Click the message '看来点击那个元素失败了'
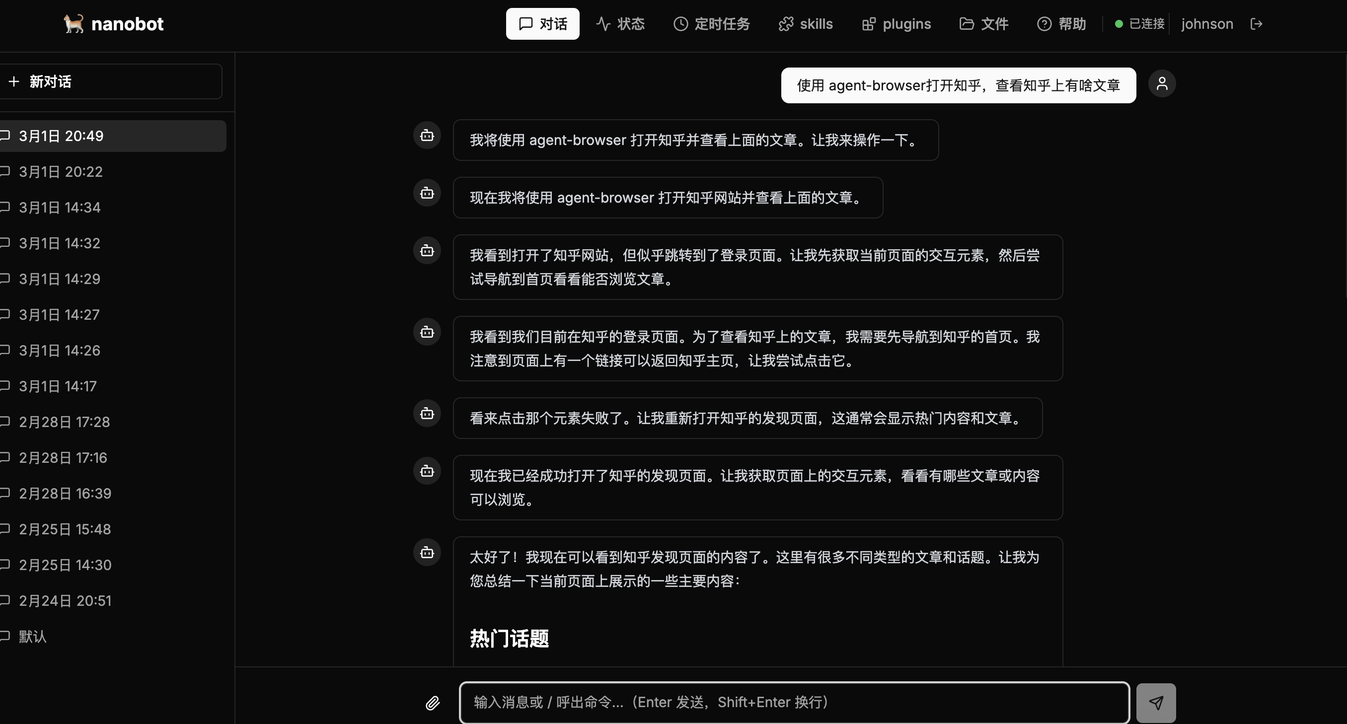1347x724 pixels. pyautogui.click(x=747, y=418)
